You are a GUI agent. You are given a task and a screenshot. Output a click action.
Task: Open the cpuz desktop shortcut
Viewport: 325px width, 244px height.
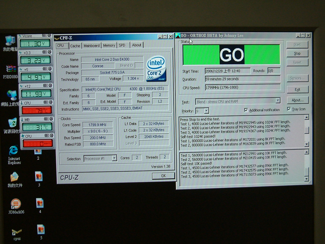tap(17, 232)
